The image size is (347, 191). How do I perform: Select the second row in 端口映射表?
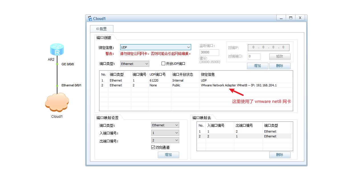tap(244, 136)
